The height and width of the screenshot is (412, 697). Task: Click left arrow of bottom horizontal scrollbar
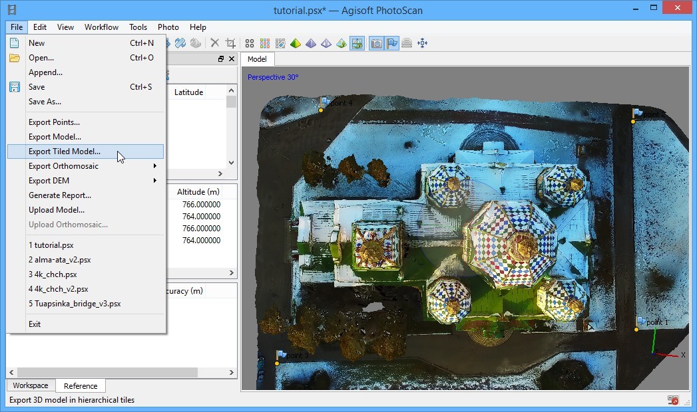11,372
